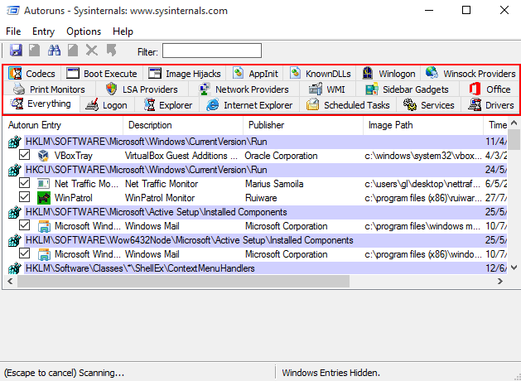521x381 pixels.
Task: Click the registry icon of Wow6432Node Active Setup
Action: click(15, 240)
